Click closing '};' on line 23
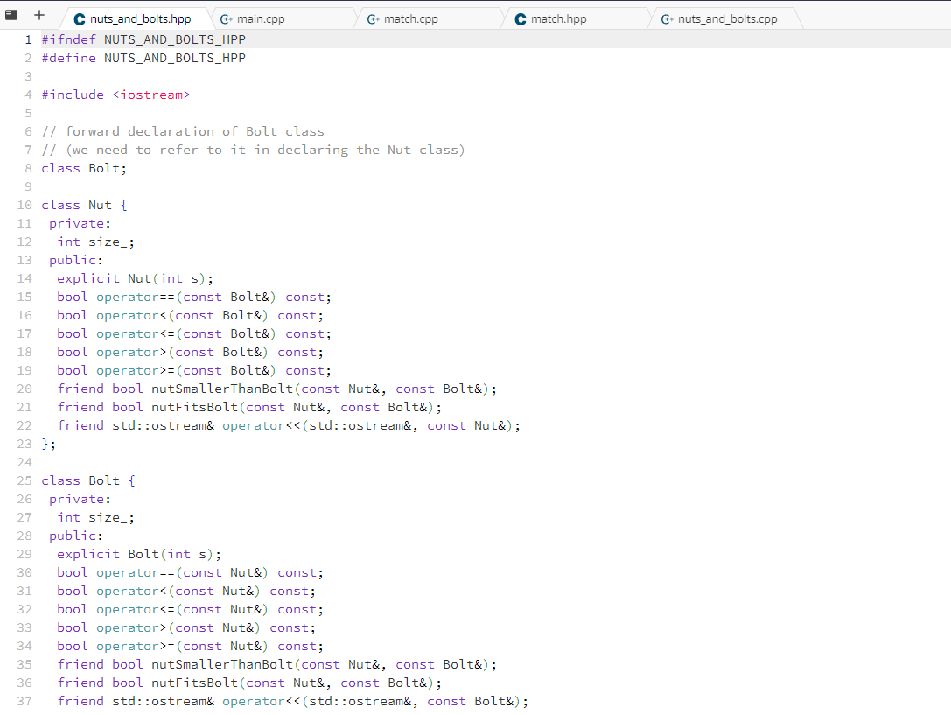This screenshot has height=715, width=951. pyautogui.click(x=48, y=444)
